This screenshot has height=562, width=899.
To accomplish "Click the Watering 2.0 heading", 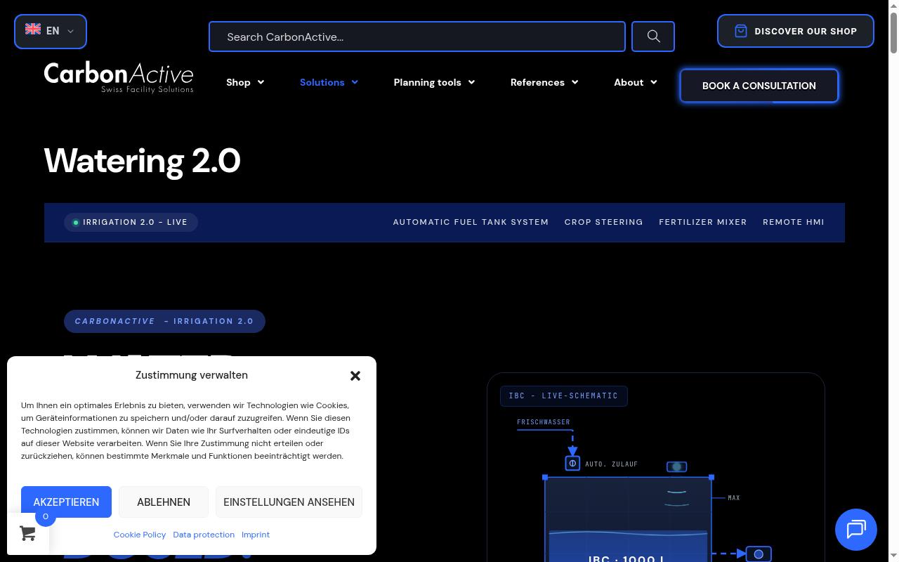I will pyautogui.click(x=143, y=161).
